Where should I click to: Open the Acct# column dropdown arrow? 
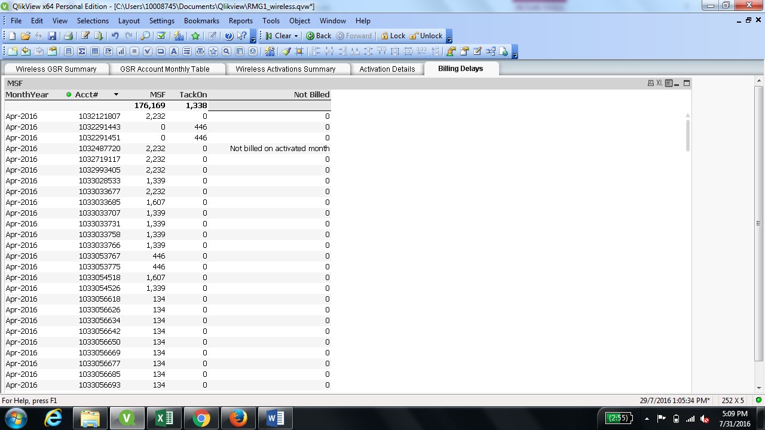(x=116, y=95)
